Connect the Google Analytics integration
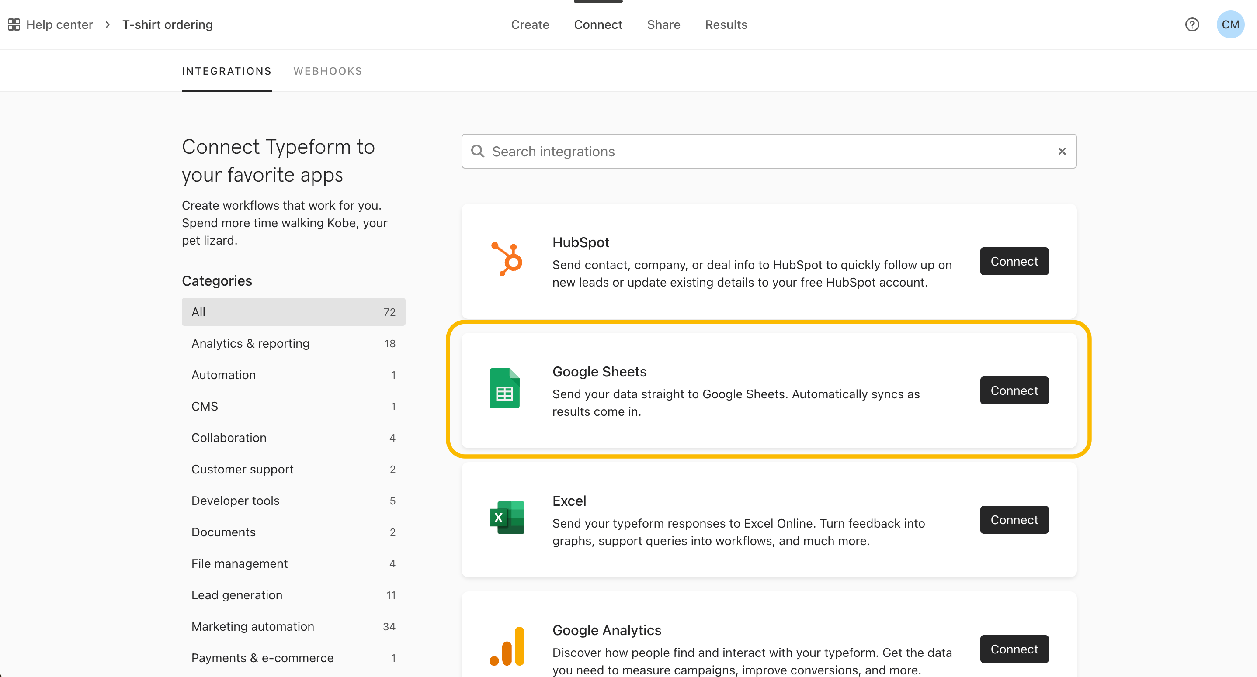Screen dimensions: 1257x677 1014,649
